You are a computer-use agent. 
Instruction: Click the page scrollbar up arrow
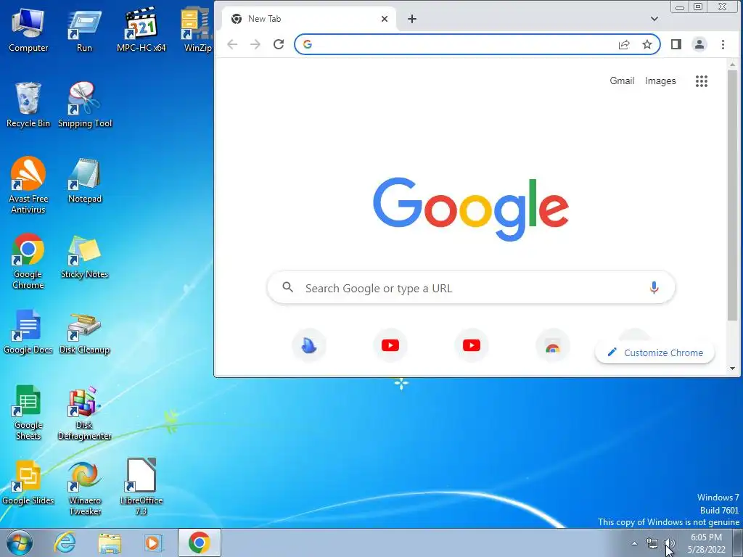click(x=733, y=64)
